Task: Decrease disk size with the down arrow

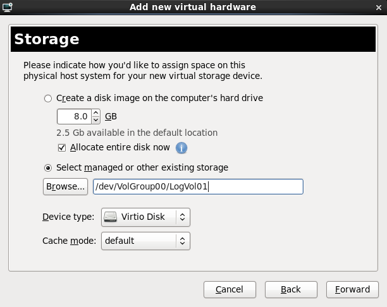Action: pos(95,120)
